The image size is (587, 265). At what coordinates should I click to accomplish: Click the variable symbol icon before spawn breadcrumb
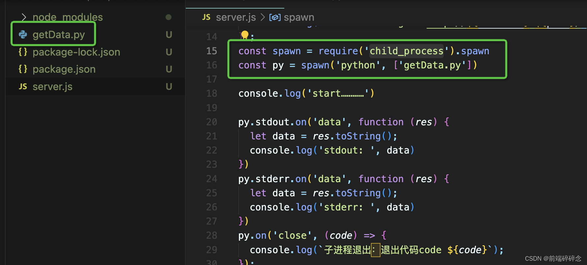[275, 17]
